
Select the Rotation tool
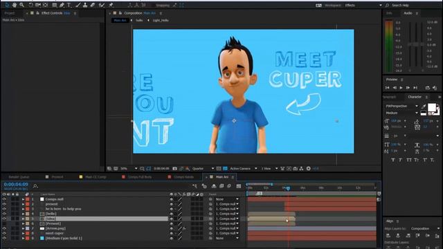(x=30, y=5)
